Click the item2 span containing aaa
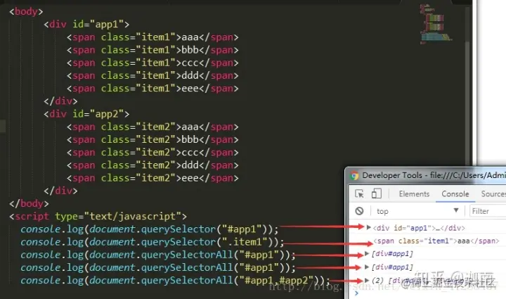Viewport: 506px width, 299px height. pyautogui.click(x=153, y=127)
